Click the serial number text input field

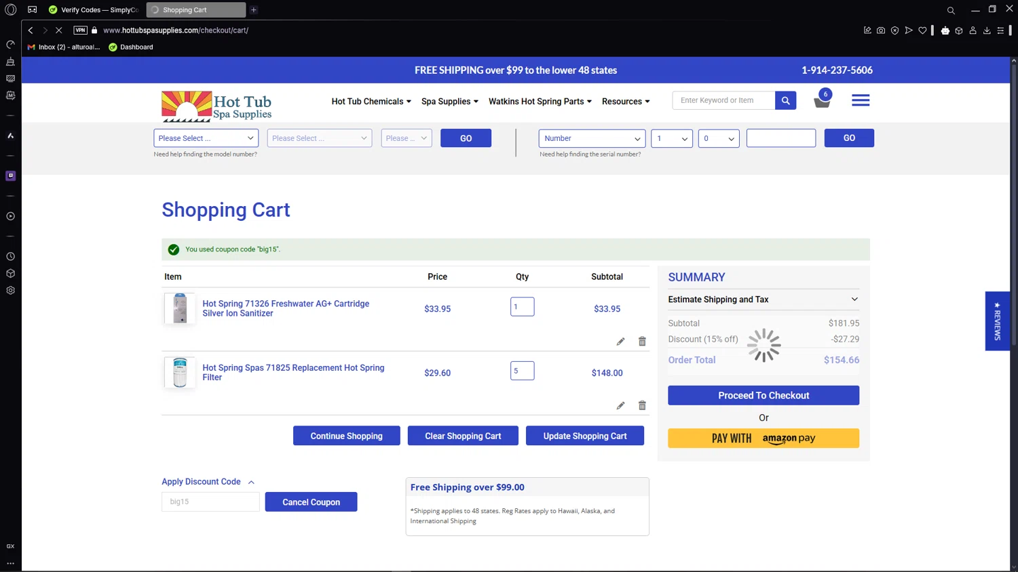point(781,138)
